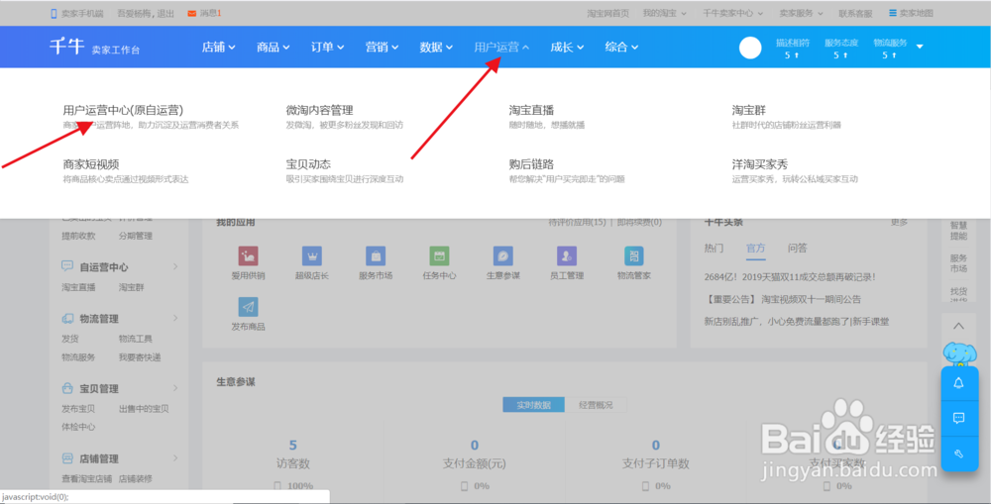The height and width of the screenshot is (504, 991).
Task: Expand the 订单 menu
Action: click(327, 47)
